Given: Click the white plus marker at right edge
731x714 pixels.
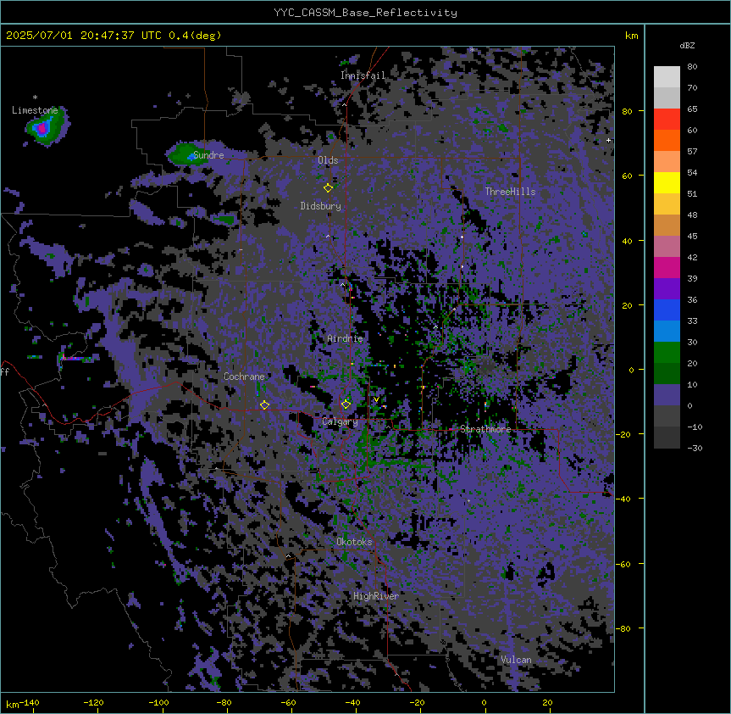Looking at the screenshot, I should coord(608,141).
